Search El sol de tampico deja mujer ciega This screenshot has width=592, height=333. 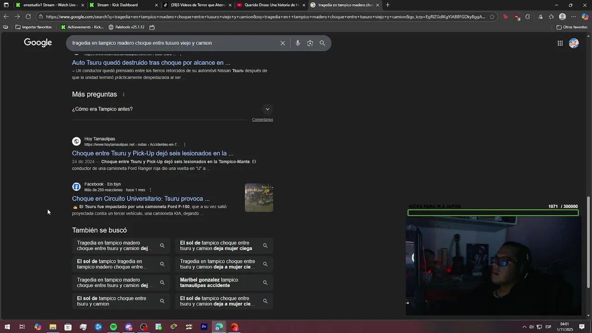[224, 246]
